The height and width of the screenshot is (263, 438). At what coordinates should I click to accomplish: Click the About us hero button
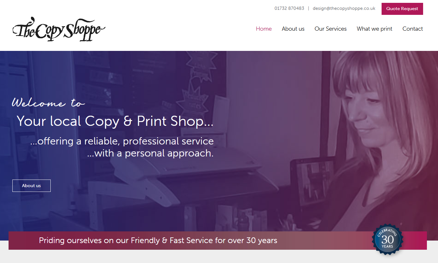[x=31, y=186]
